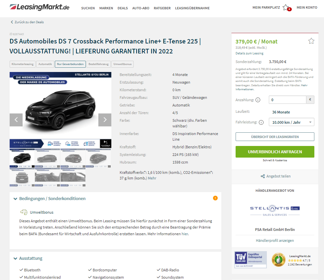Screen dimensions: 324x280
Task: Open MEIN KONTO in the header
Action: click(307, 7)
